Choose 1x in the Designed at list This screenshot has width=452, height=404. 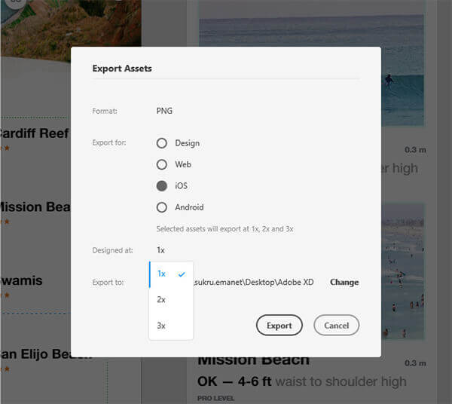[x=171, y=274]
